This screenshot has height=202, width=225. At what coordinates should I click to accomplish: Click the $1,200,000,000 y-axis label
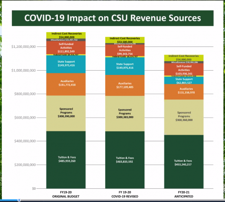[24, 46]
